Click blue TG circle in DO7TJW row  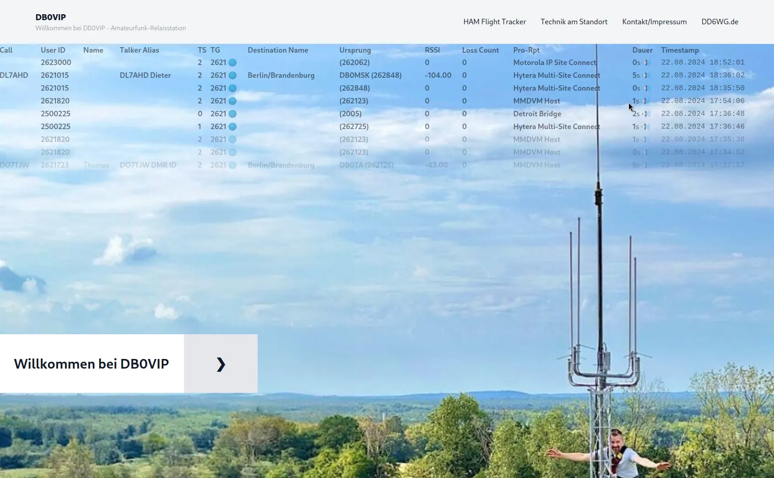pos(233,165)
